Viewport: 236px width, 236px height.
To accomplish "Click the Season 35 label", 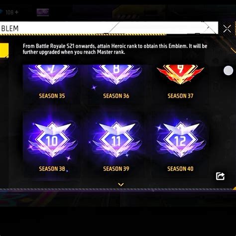I will tap(52, 96).
